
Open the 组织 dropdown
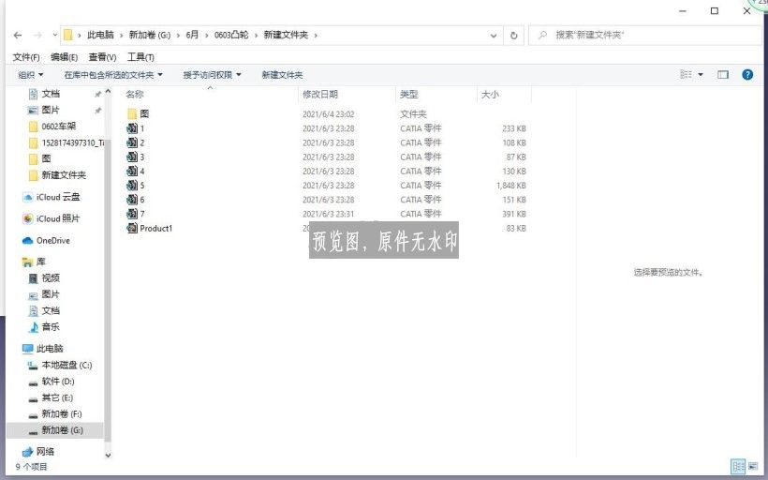click(30, 75)
